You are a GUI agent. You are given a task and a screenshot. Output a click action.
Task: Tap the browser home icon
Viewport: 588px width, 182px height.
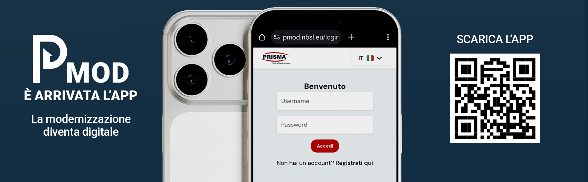262,37
